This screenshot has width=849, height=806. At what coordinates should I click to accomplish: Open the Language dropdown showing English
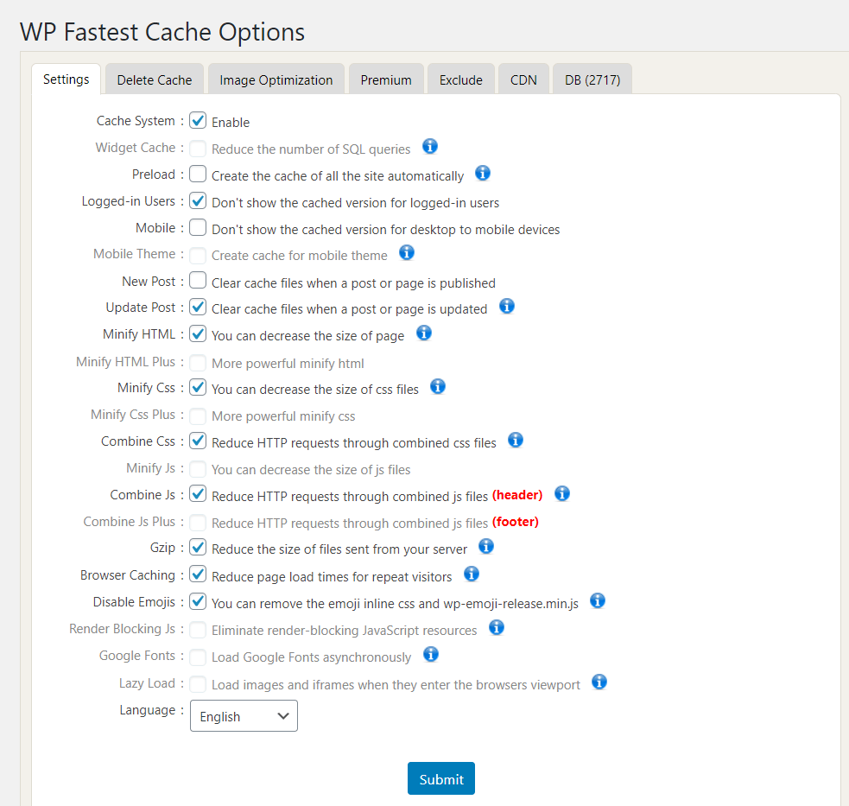(x=244, y=715)
